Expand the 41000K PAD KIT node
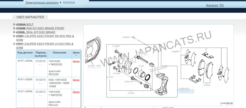246x108 pixels. tap(14, 28)
